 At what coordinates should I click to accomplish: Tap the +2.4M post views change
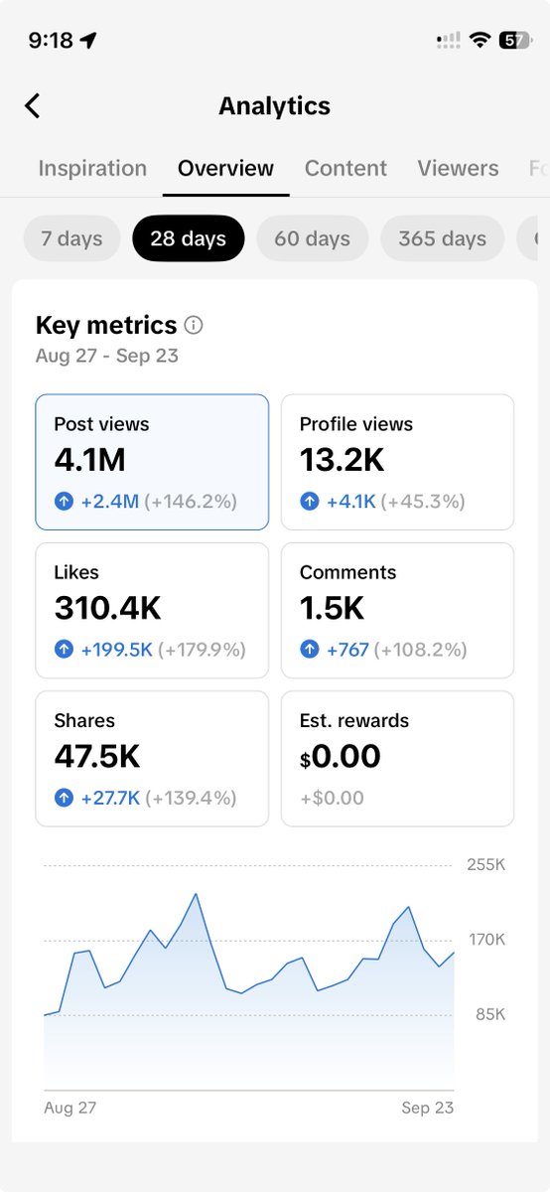click(110, 502)
